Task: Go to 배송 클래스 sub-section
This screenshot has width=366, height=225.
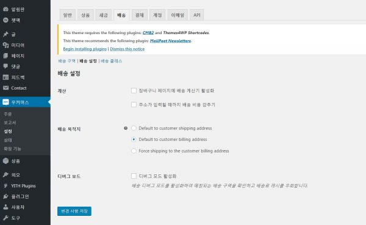Action: (112, 61)
